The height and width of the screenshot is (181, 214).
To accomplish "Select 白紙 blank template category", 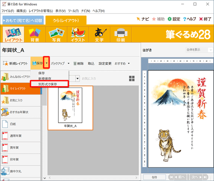I will [21, 124].
